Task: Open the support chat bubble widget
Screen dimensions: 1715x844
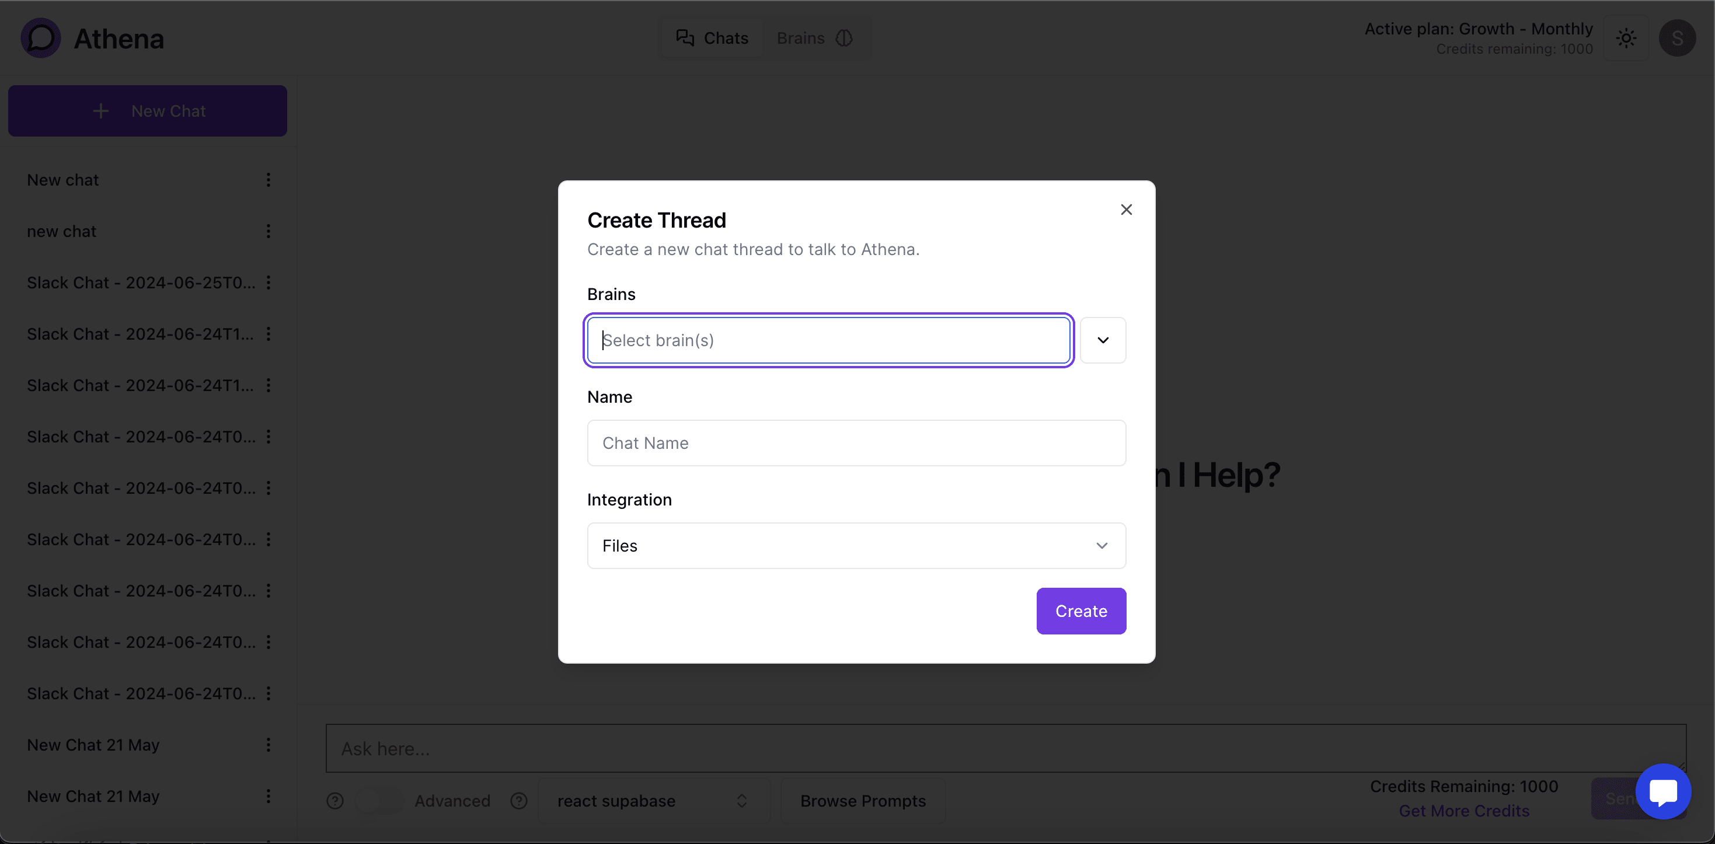Action: click(1662, 791)
